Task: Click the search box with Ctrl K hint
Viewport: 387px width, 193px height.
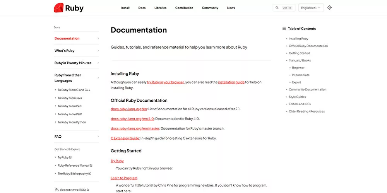Action: click(x=284, y=8)
